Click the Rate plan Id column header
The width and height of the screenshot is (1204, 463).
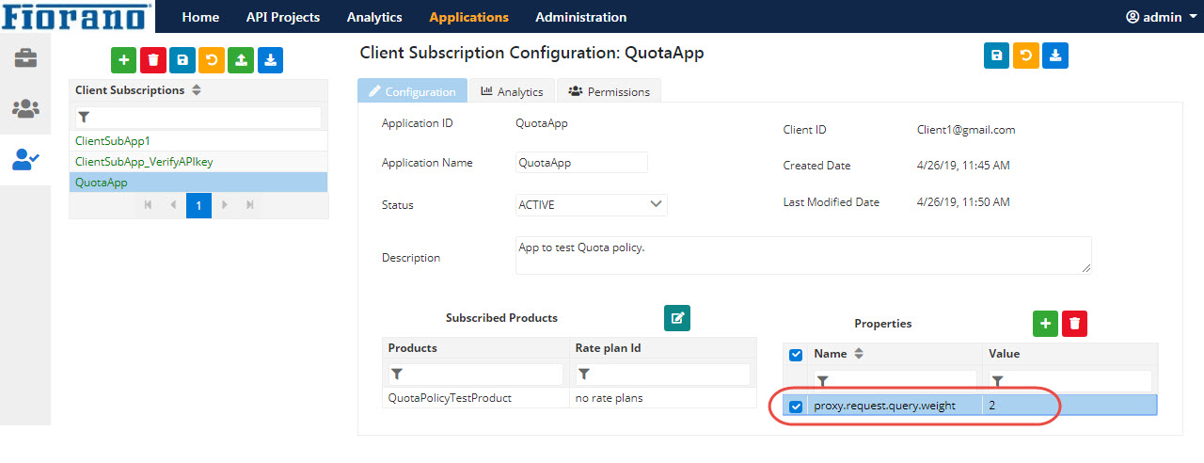click(662, 348)
